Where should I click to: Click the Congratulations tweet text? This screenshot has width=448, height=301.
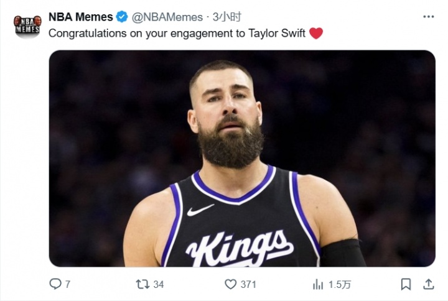point(177,34)
